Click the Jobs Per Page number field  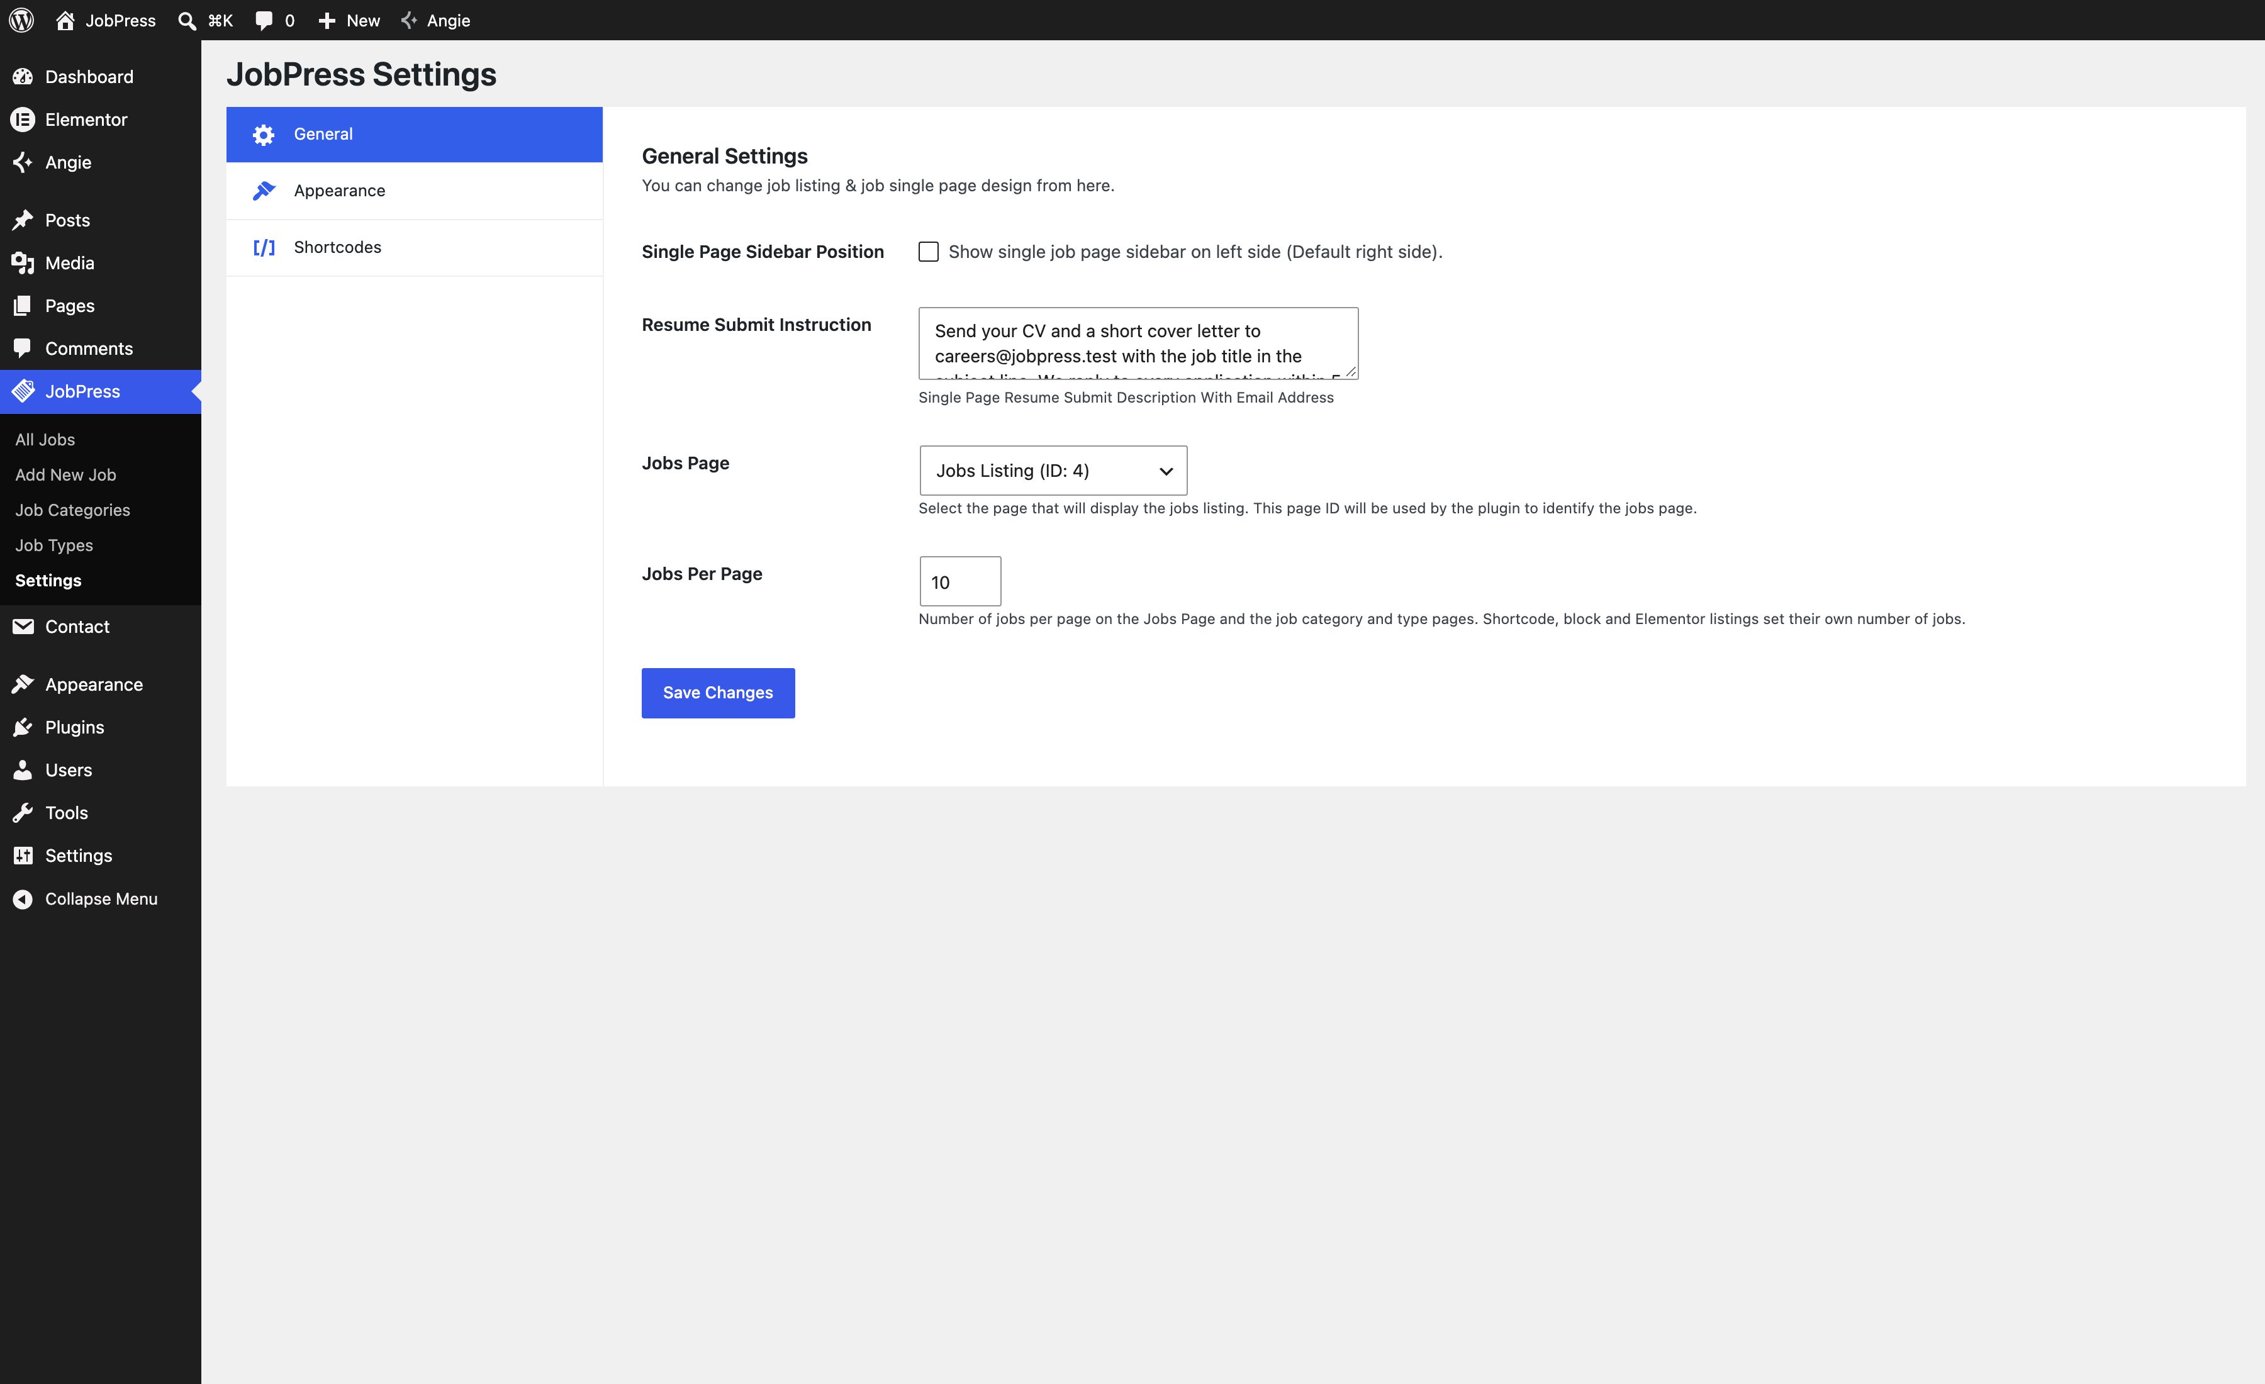pos(961,582)
